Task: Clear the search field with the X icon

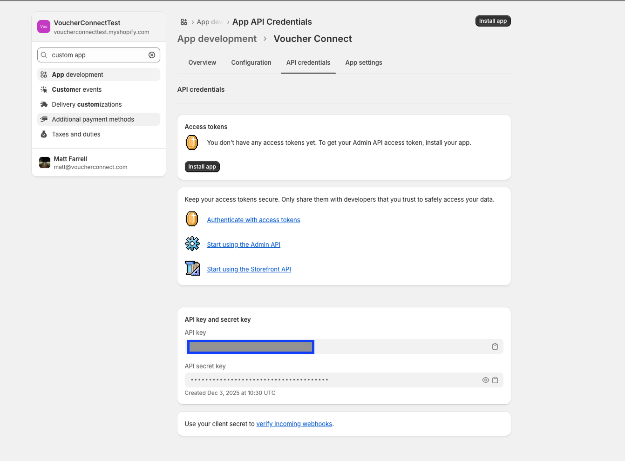Action: [x=152, y=55]
